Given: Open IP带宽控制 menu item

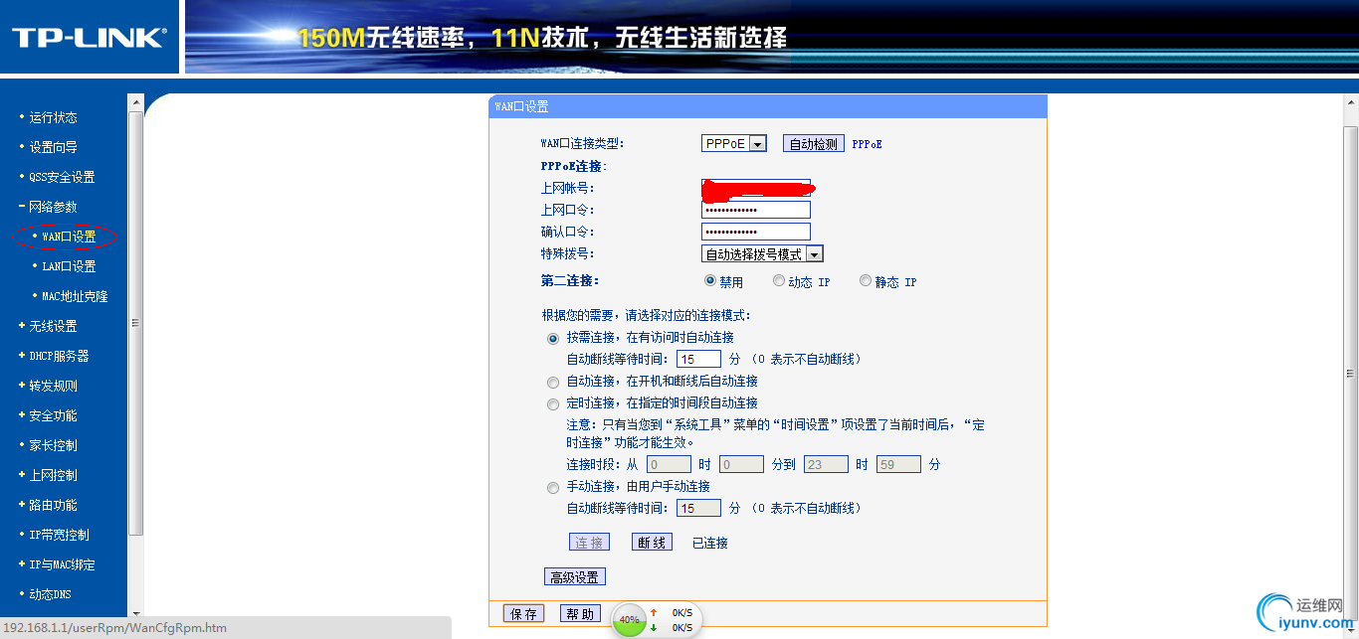Looking at the screenshot, I should click(x=59, y=535).
